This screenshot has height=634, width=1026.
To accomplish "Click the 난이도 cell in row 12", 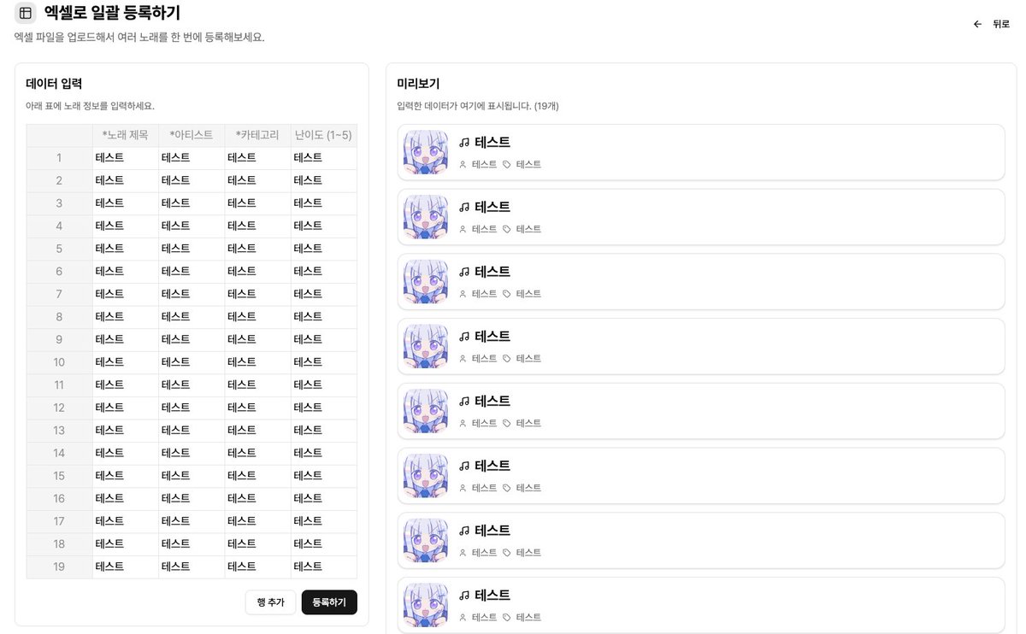I will (324, 408).
